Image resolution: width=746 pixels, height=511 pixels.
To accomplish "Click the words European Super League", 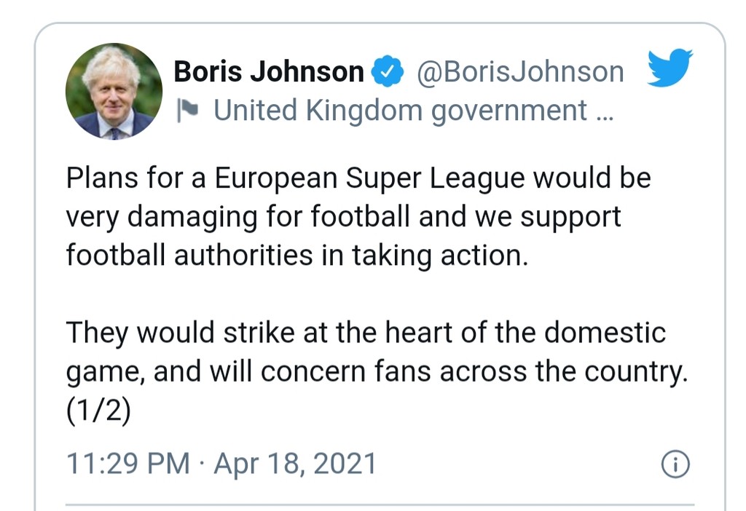I will tap(369, 179).
